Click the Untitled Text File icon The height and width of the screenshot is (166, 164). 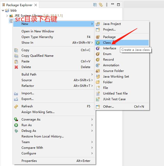(x=98, y=94)
